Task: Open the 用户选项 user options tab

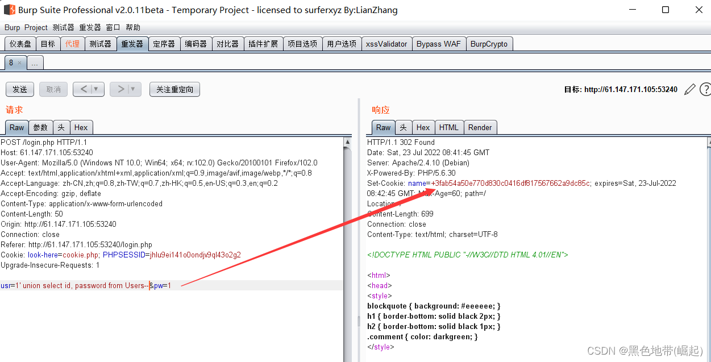Action: click(x=342, y=44)
